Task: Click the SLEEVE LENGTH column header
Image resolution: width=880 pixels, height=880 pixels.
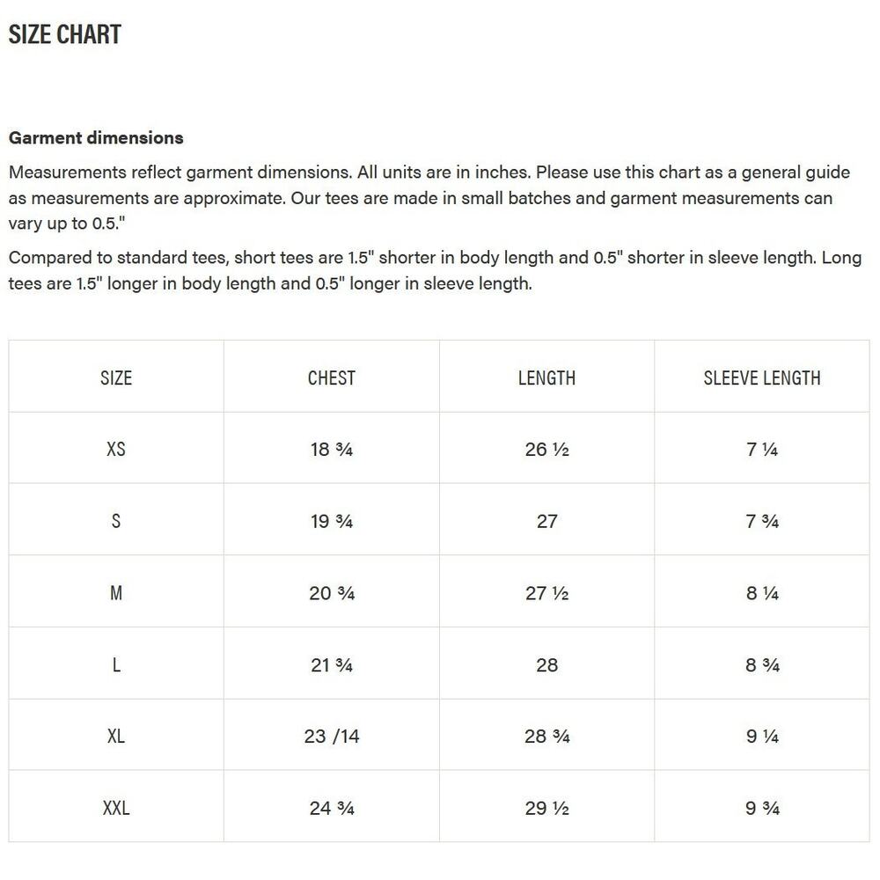Action: coord(762,378)
